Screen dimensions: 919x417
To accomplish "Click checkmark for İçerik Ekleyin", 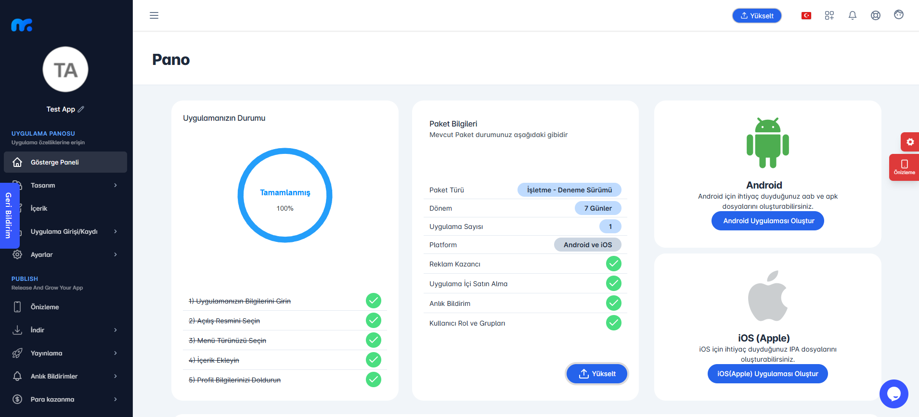I will (374, 360).
